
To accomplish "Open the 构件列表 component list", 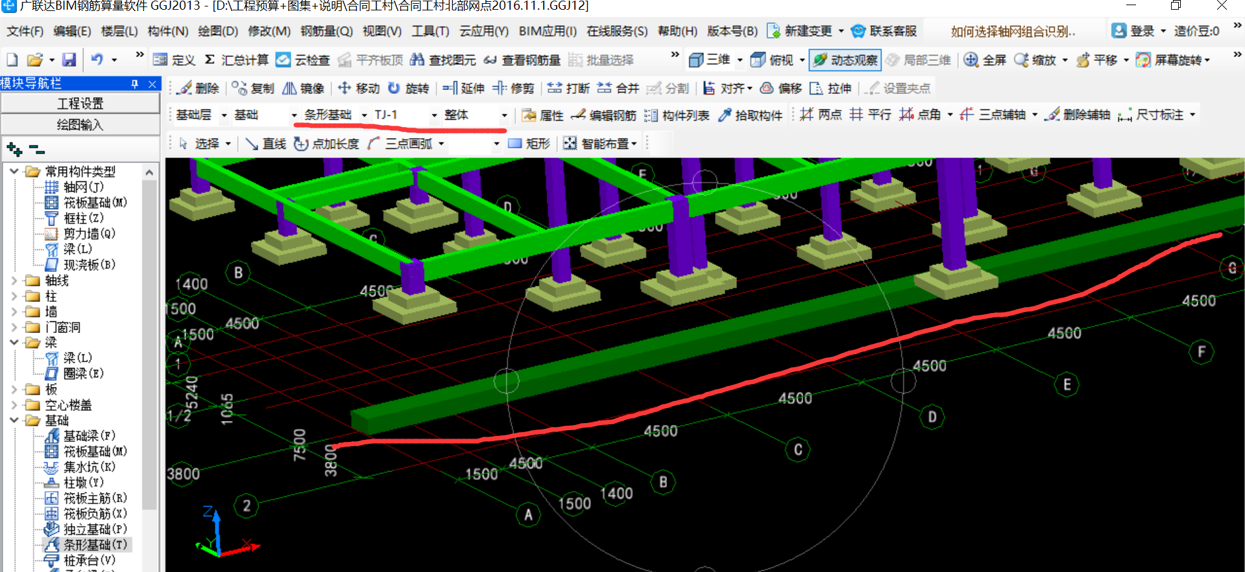I will 676,115.
